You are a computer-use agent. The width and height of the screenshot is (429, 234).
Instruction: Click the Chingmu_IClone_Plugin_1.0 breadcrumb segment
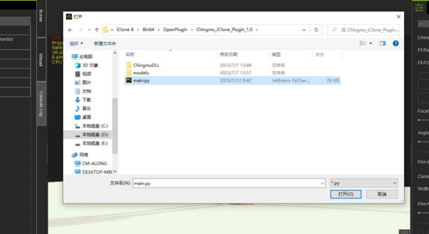click(224, 29)
